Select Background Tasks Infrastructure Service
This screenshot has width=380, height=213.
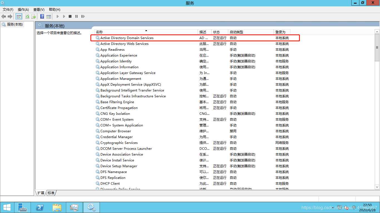(193, 96)
